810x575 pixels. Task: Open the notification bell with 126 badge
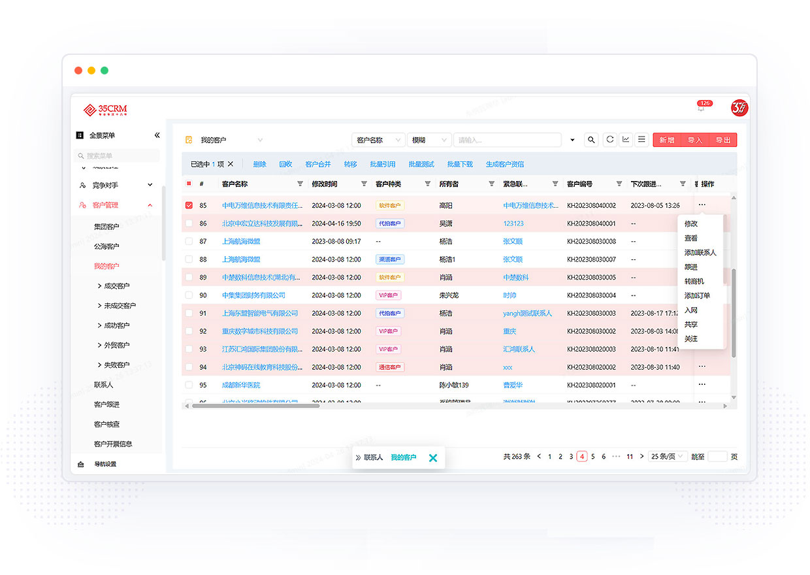point(701,108)
